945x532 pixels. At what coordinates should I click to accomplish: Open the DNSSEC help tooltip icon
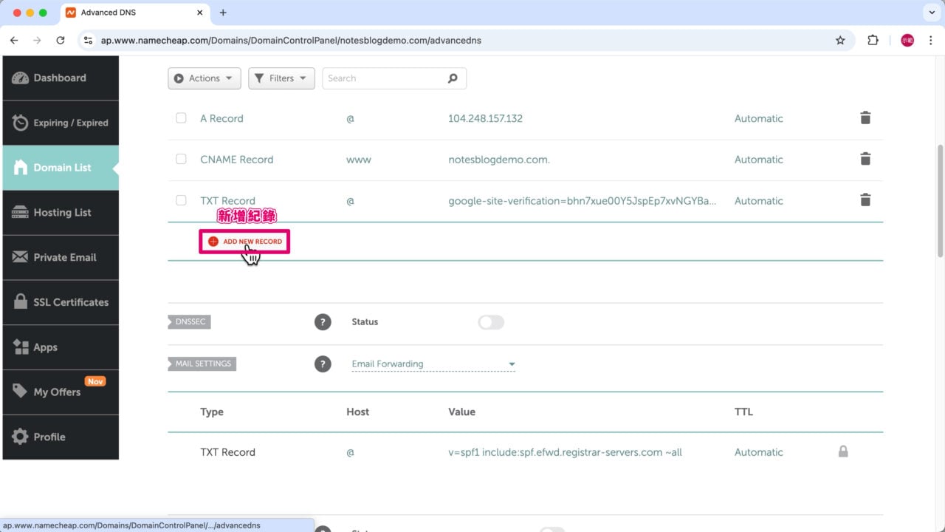(x=323, y=321)
